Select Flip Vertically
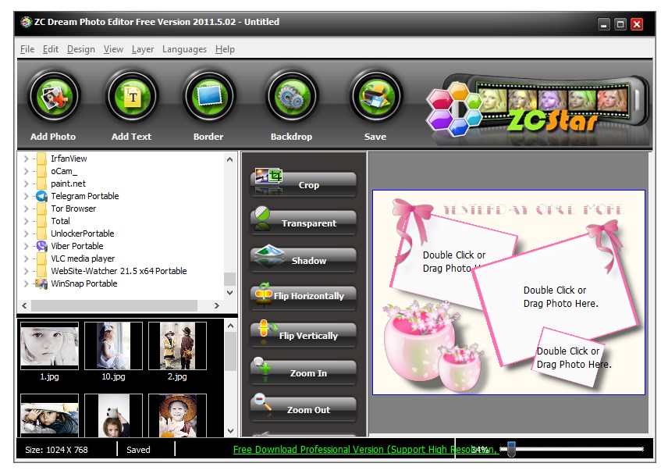The width and height of the screenshot is (661, 474). 307,334
